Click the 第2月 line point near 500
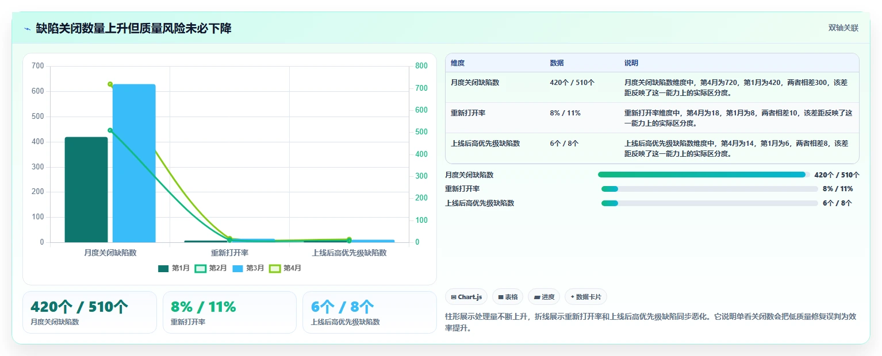Screen dimensions: 882x356 point(110,130)
